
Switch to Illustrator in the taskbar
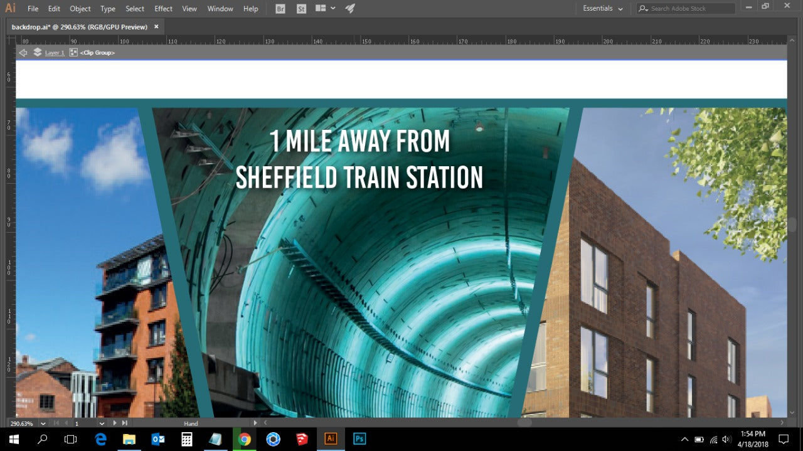(331, 439)
